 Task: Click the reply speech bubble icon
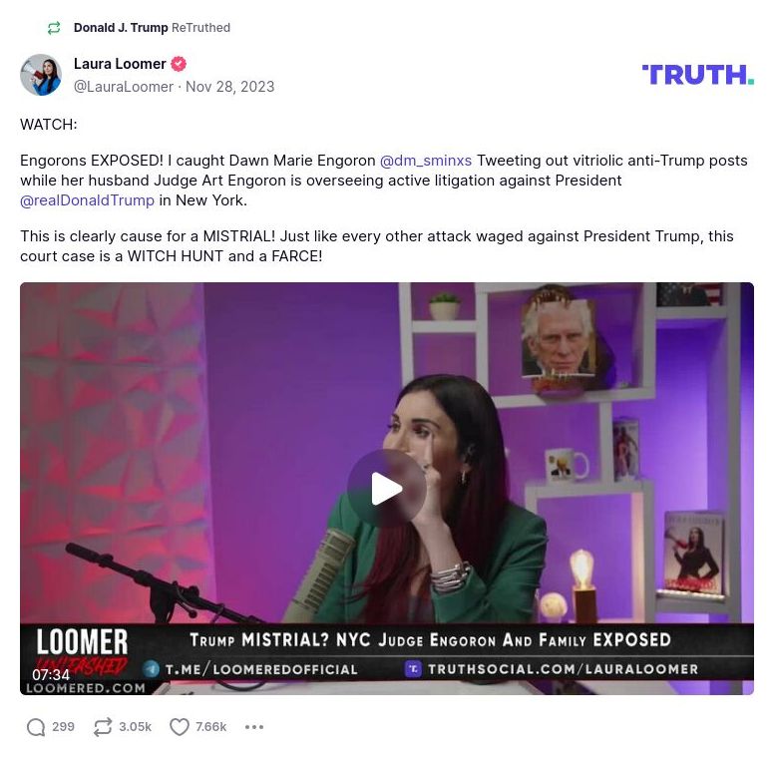click(36, 727)
